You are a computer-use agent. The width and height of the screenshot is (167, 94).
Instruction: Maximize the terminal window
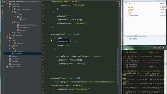click(x=159, y=48)
